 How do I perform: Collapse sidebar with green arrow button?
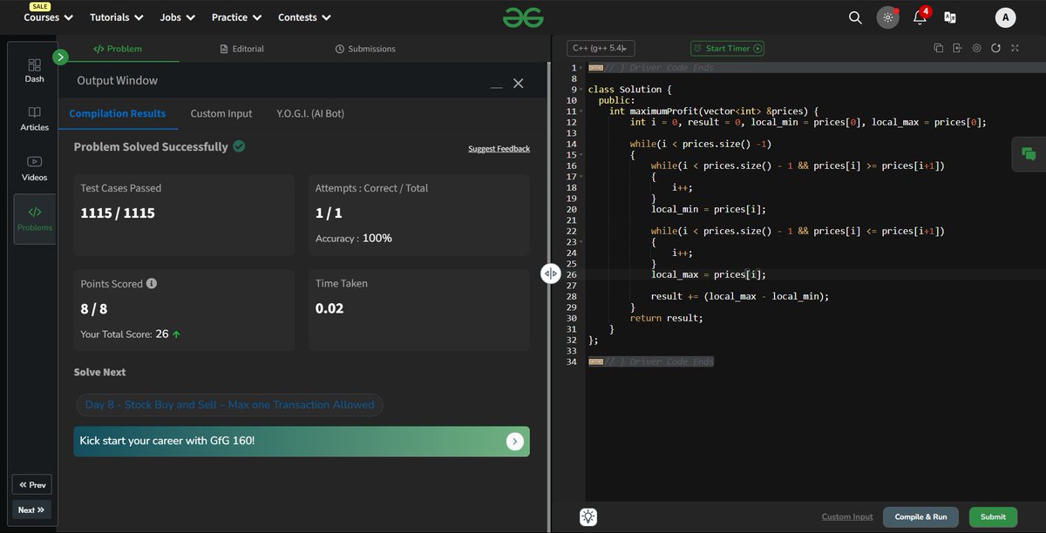pos(60,57)
